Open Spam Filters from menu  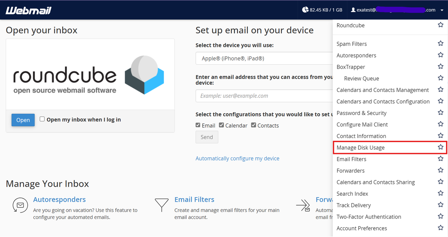(352, 44)
